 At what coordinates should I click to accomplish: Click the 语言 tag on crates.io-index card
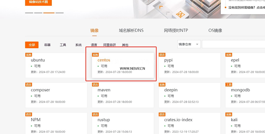point(162,114)
